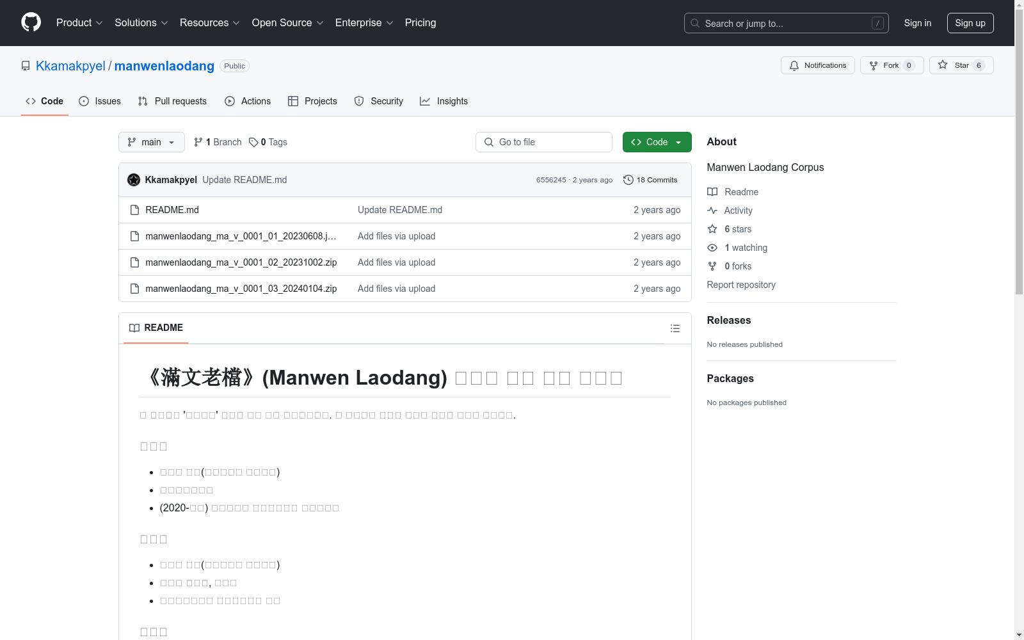
Task: Switch to the Issues tab
Action: 100,101
